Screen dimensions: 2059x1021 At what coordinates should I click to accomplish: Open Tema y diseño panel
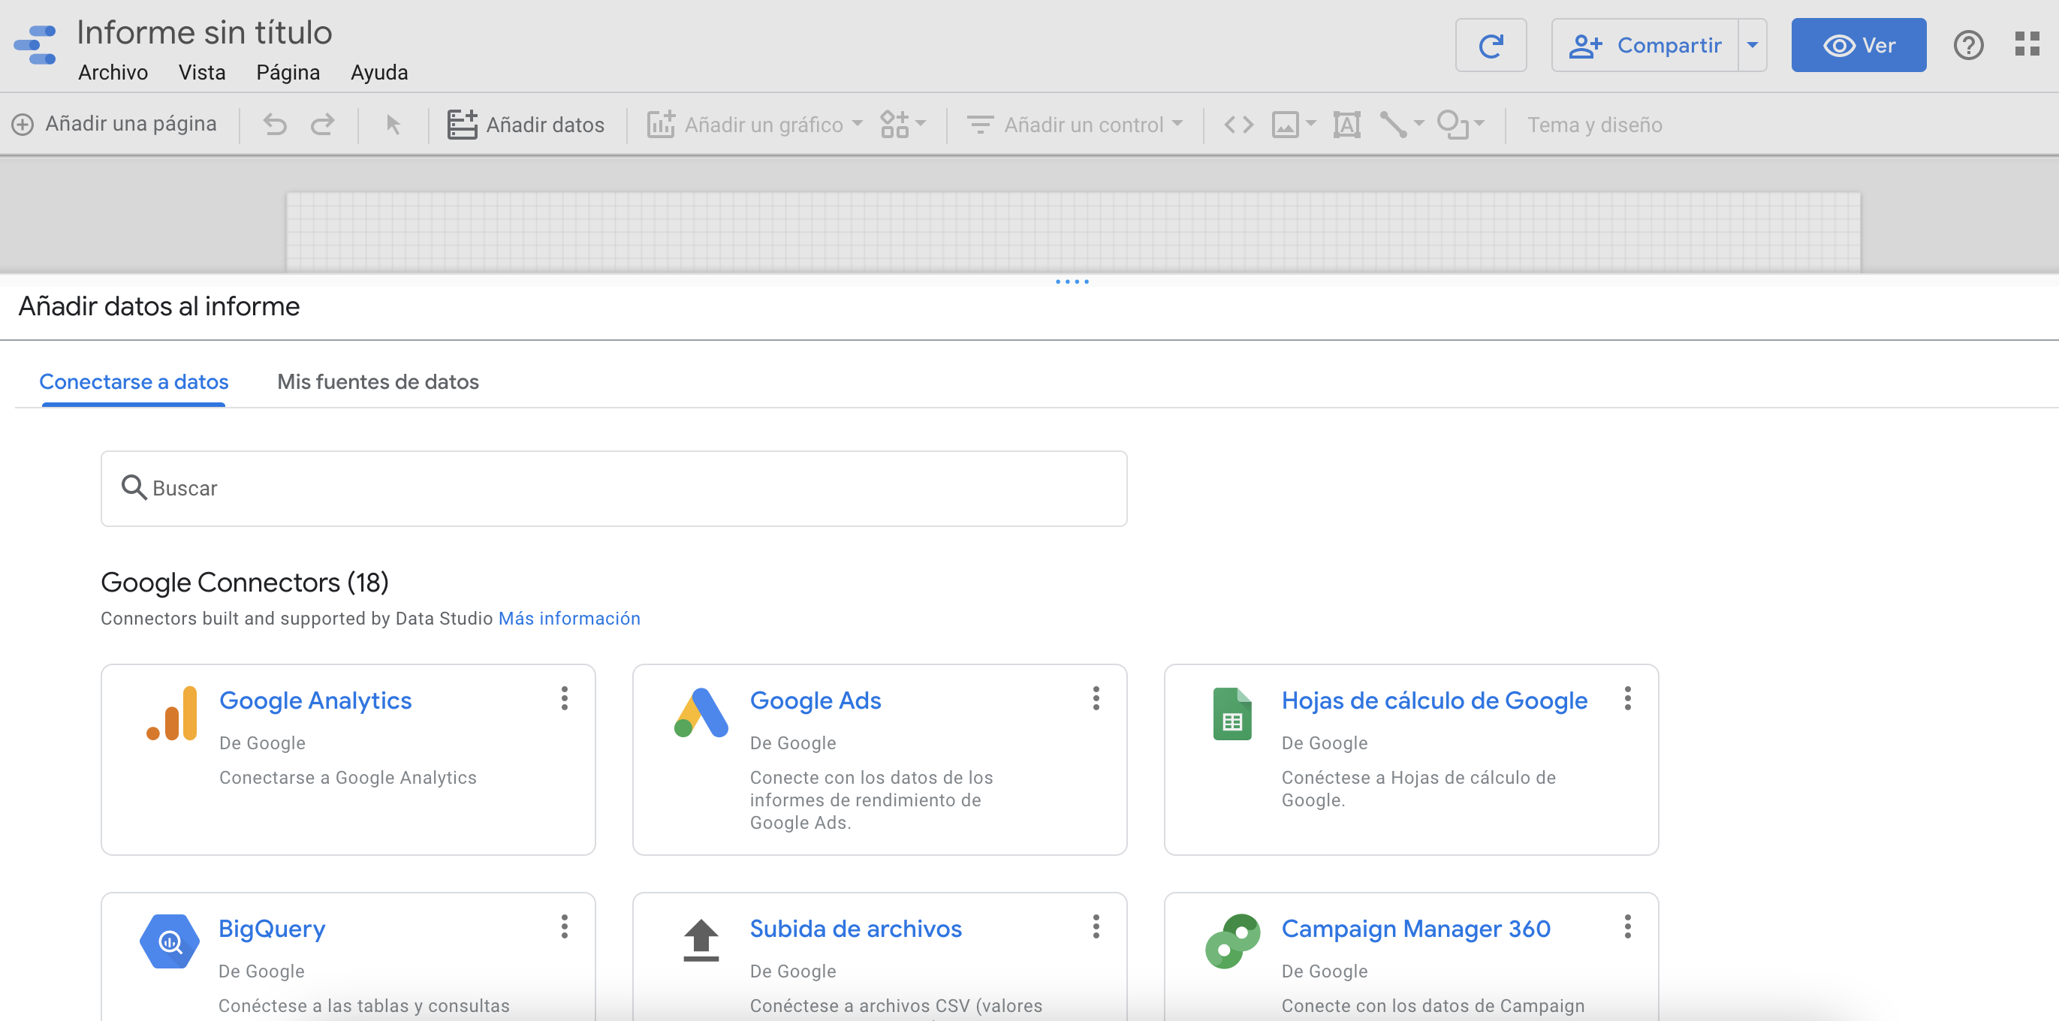coord(1595,125)
